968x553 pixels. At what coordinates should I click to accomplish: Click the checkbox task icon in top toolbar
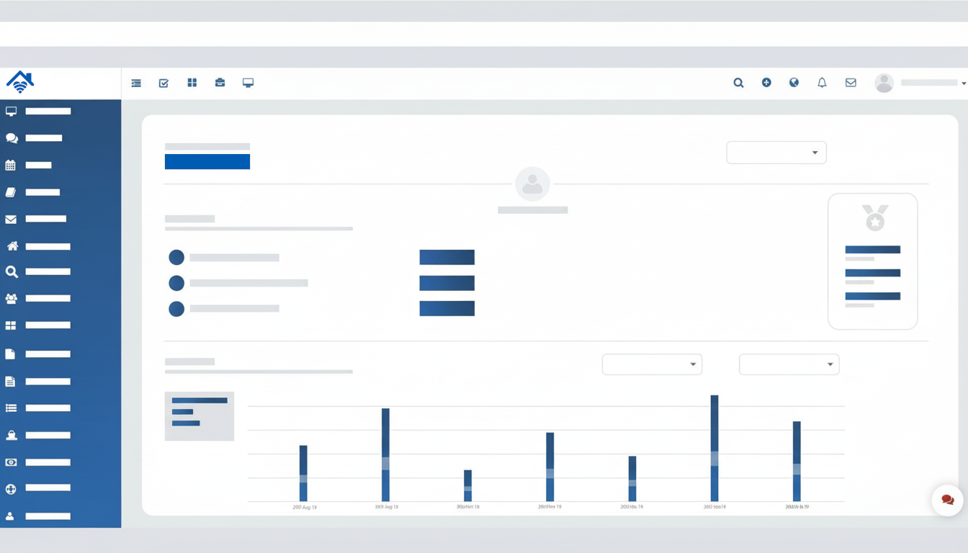(x=163, y=83)
